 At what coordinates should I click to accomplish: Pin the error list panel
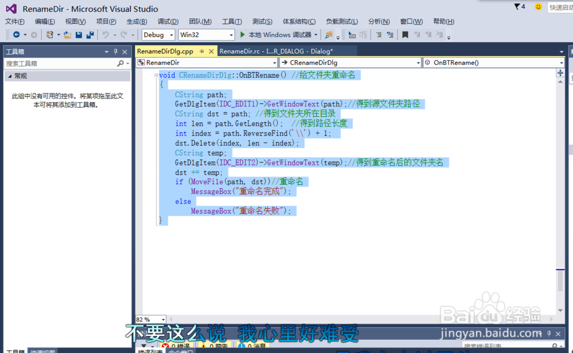click(548, 334)
